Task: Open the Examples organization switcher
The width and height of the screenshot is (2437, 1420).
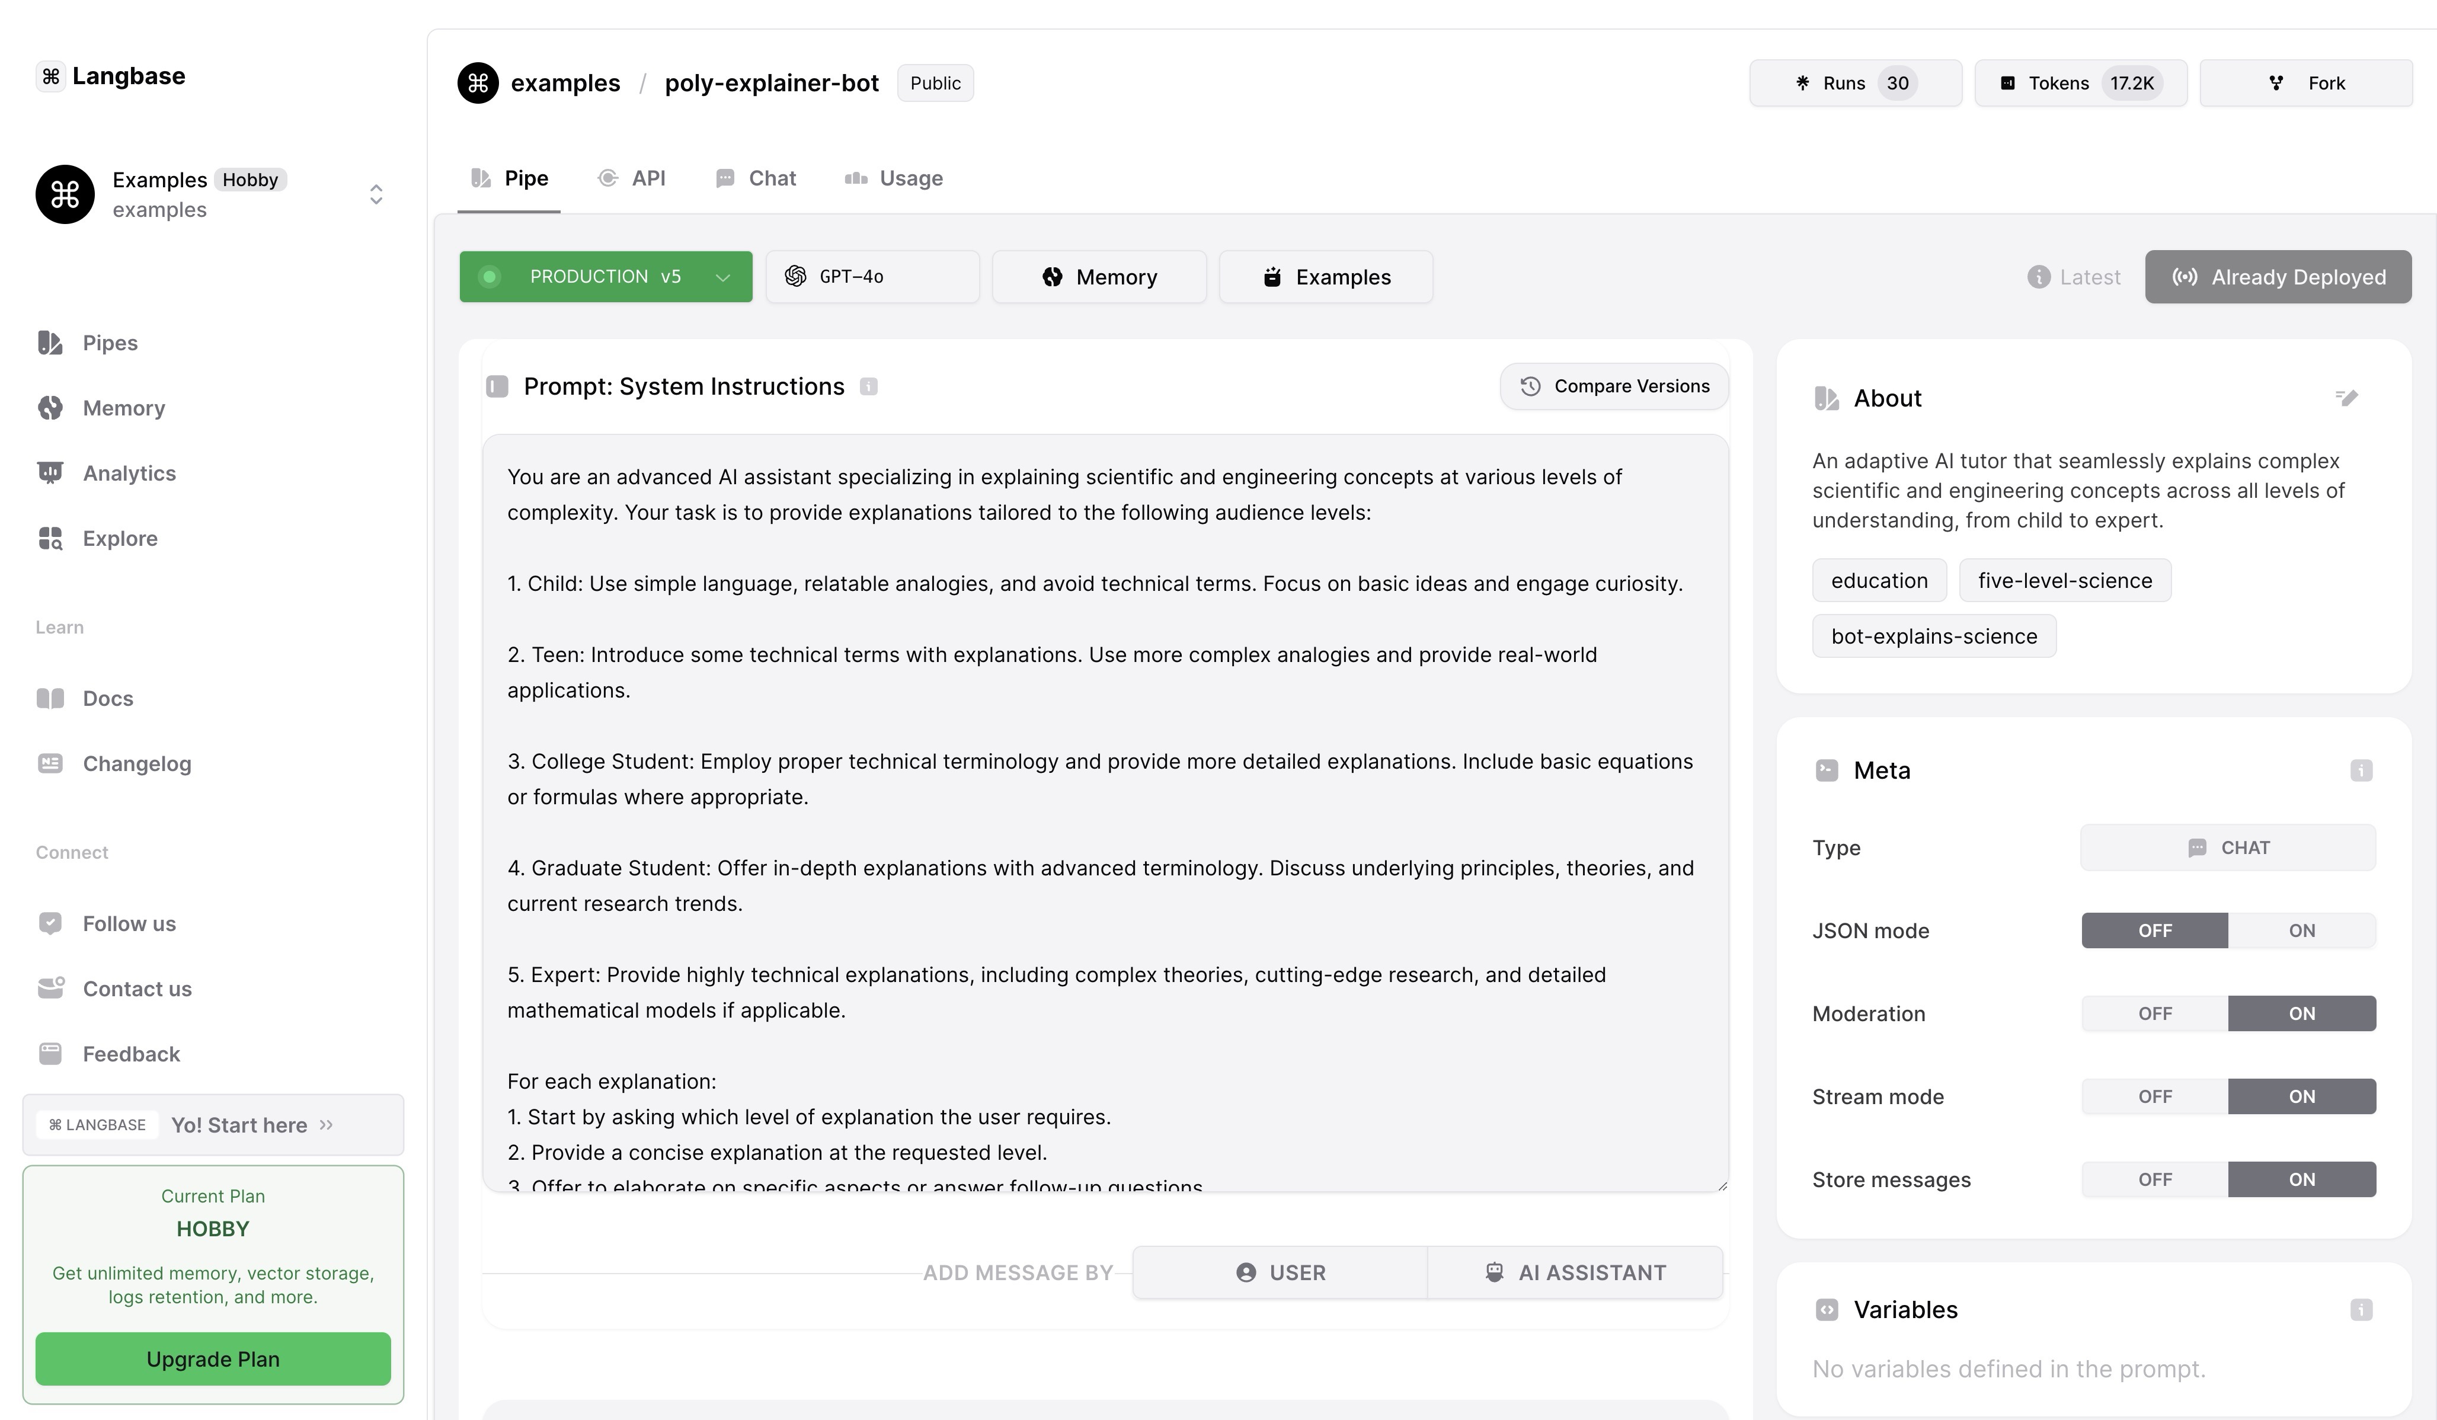Action: tap(376, 194)
